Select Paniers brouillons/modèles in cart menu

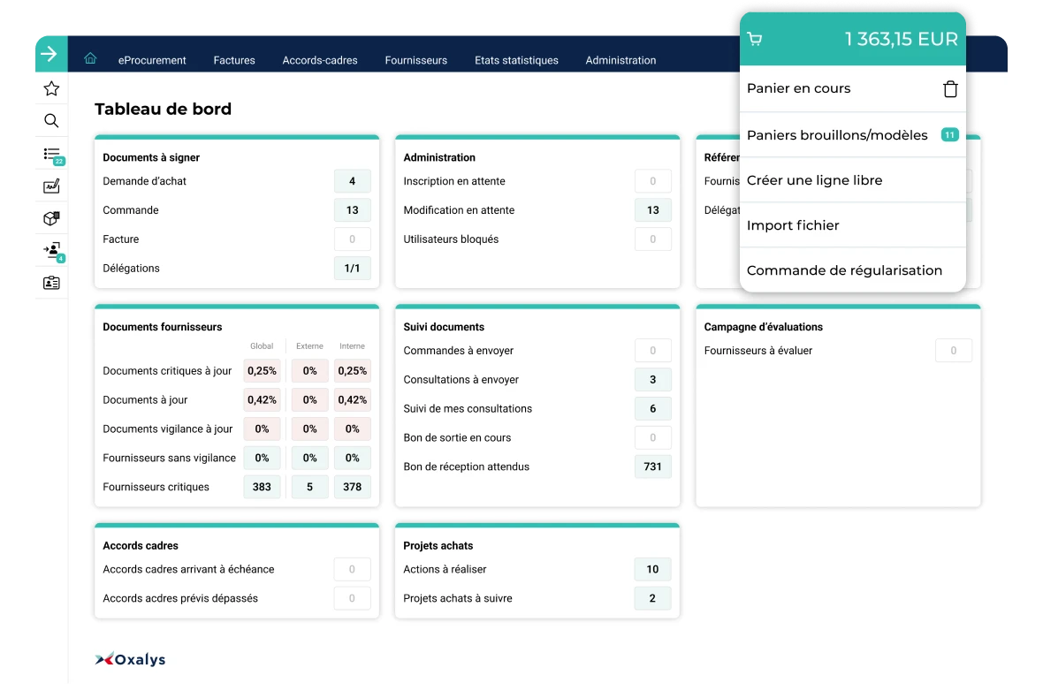836,135
